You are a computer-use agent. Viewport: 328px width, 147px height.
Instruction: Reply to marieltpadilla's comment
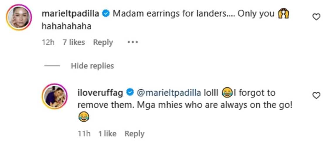point(103,42)
